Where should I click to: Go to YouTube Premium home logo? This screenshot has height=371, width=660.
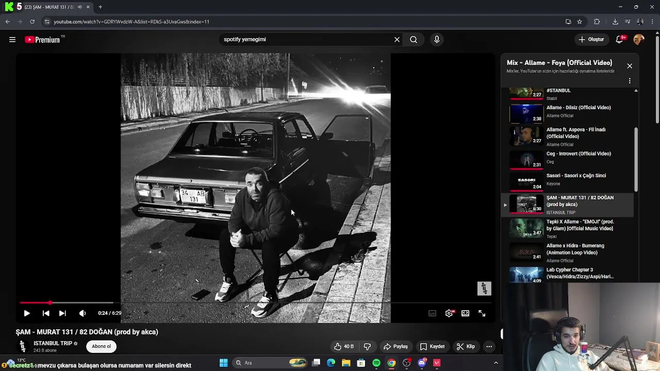pos(42,40)
